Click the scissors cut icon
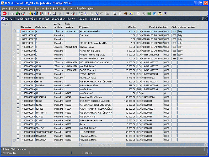 (x=81, y=13)
